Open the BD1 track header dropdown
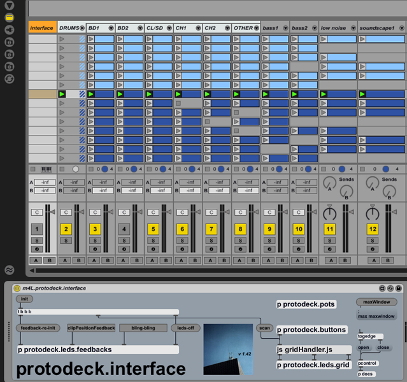 (111, 29)
